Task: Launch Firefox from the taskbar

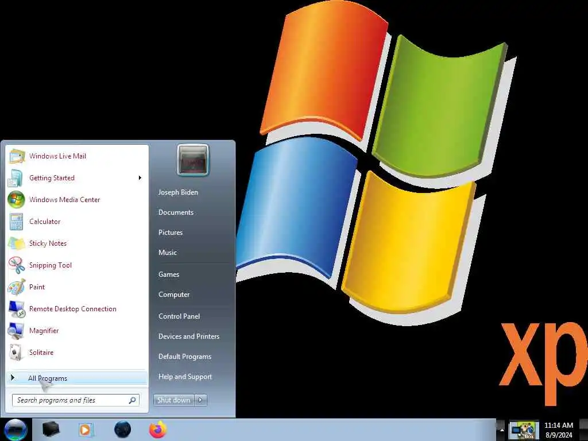Action: pos(158,430)
